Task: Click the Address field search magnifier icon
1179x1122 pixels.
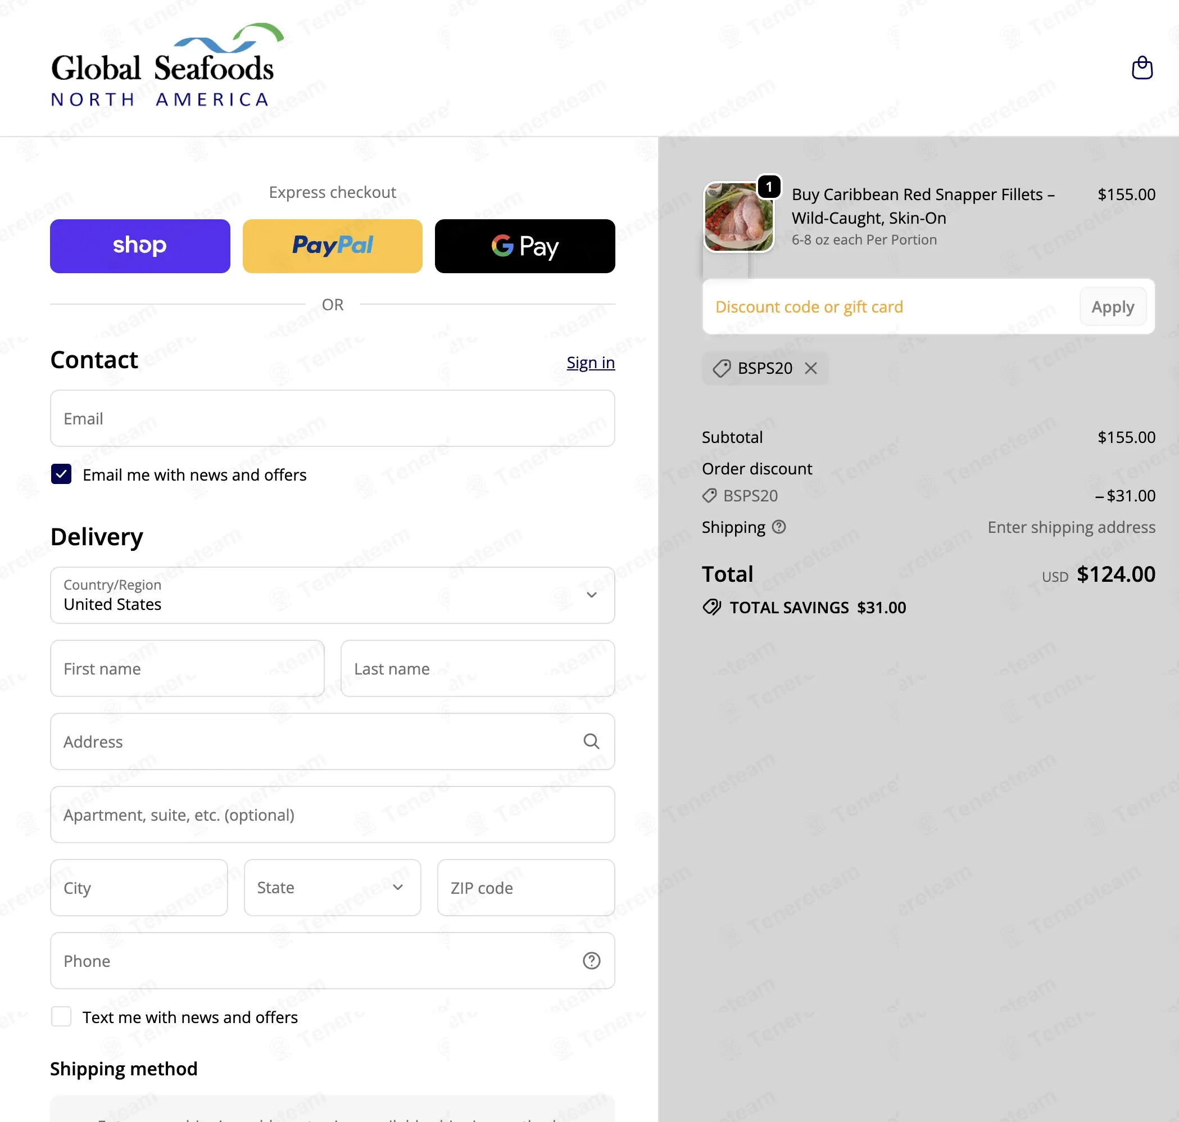Action: point(591,741)
